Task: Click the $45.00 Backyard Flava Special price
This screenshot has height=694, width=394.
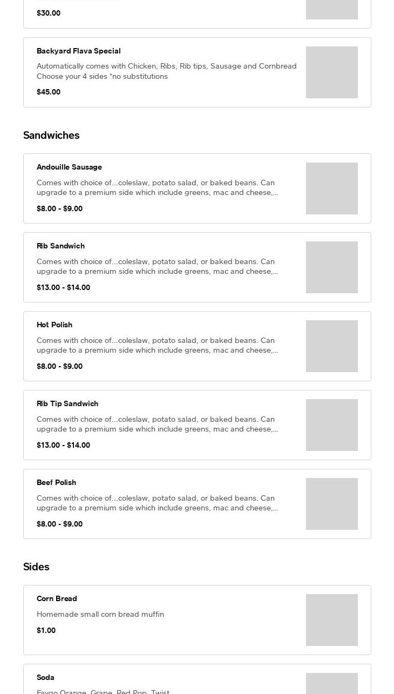Action: (49, 92)
